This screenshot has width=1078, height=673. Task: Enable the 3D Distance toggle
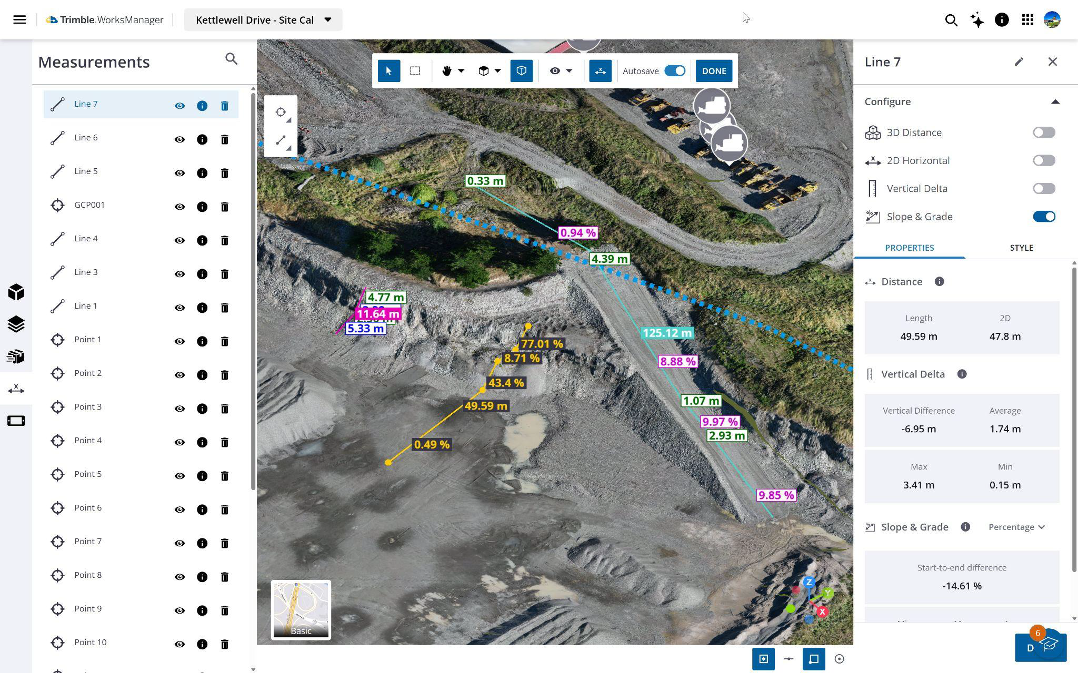(x=1044, y=132)
